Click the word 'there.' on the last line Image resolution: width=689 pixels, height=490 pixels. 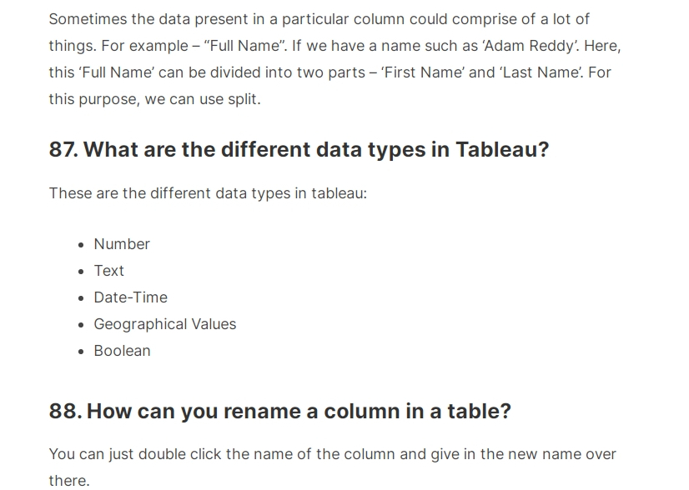coord(69,481)
